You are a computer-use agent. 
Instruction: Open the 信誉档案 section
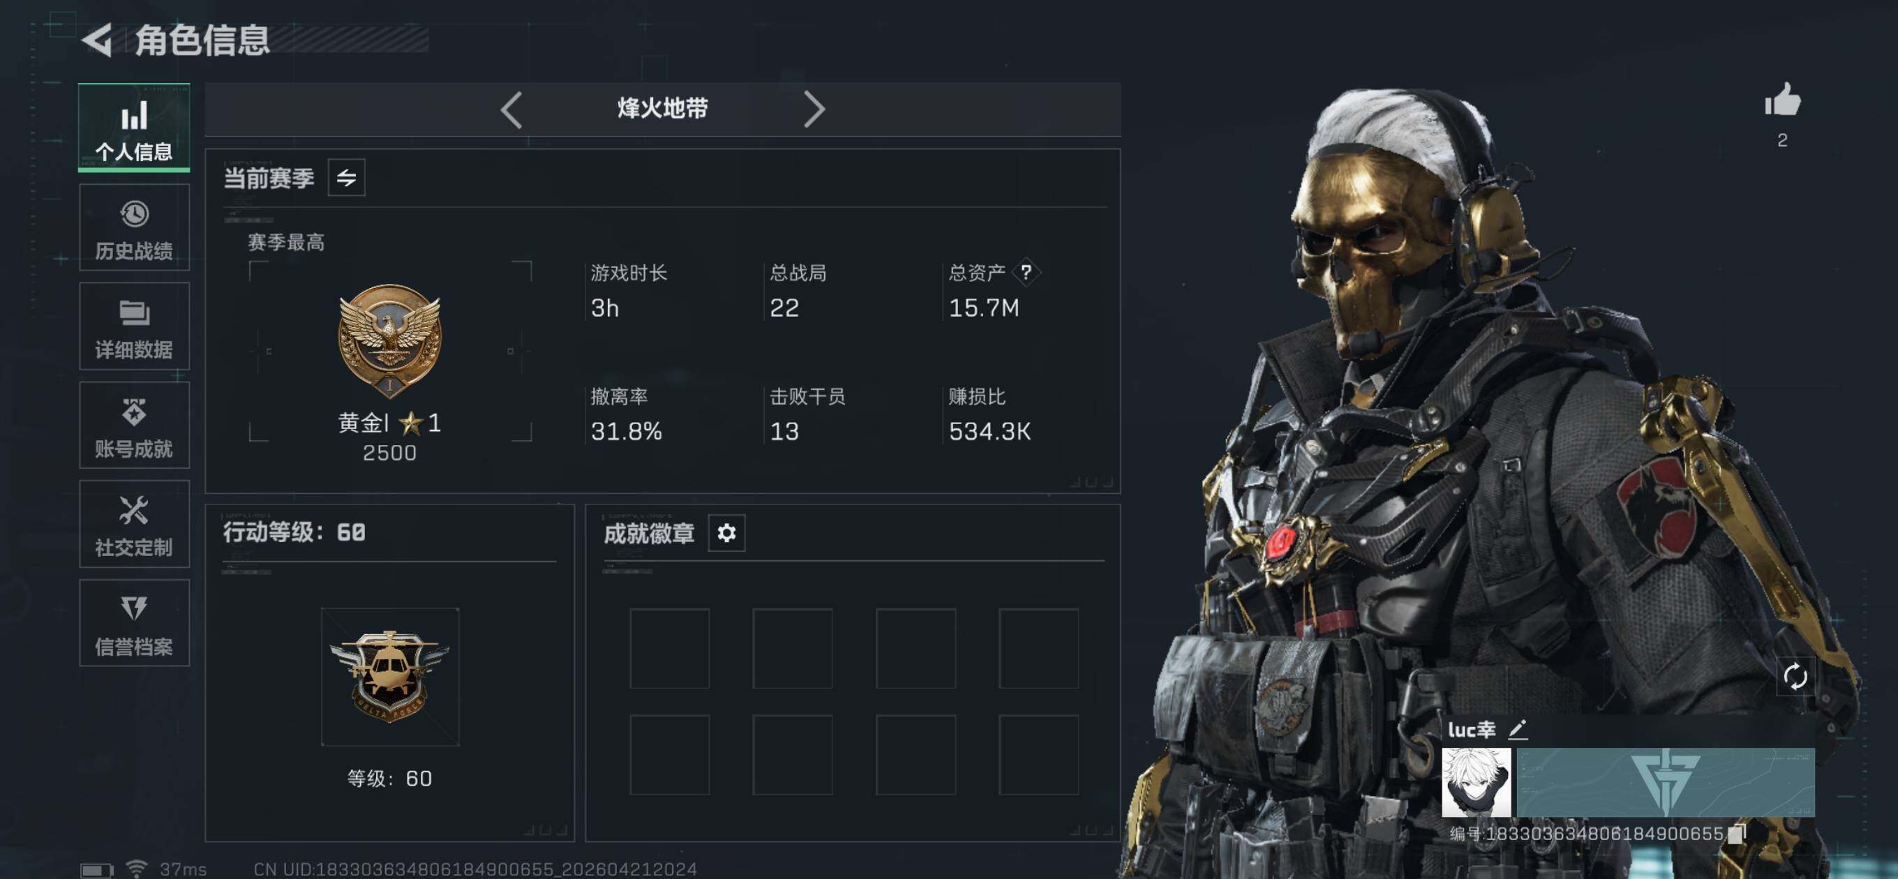click(x=134, y=622)
